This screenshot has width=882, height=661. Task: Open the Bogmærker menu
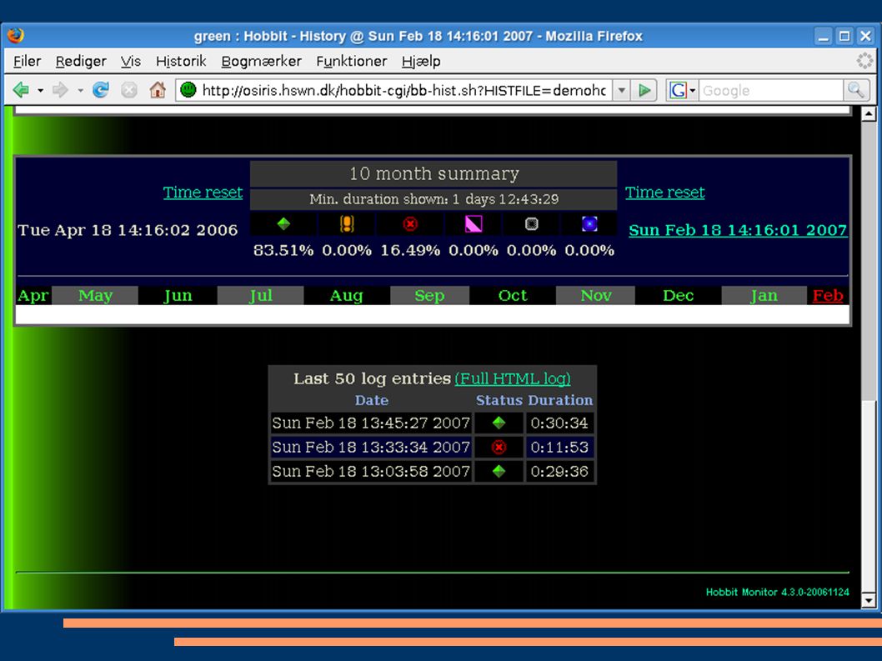pyautogui.click(x=261, y=61)
